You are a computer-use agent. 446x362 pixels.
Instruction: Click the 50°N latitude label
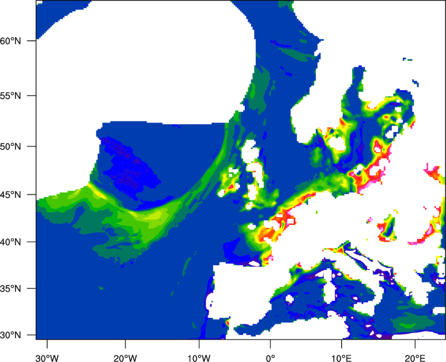11,146
